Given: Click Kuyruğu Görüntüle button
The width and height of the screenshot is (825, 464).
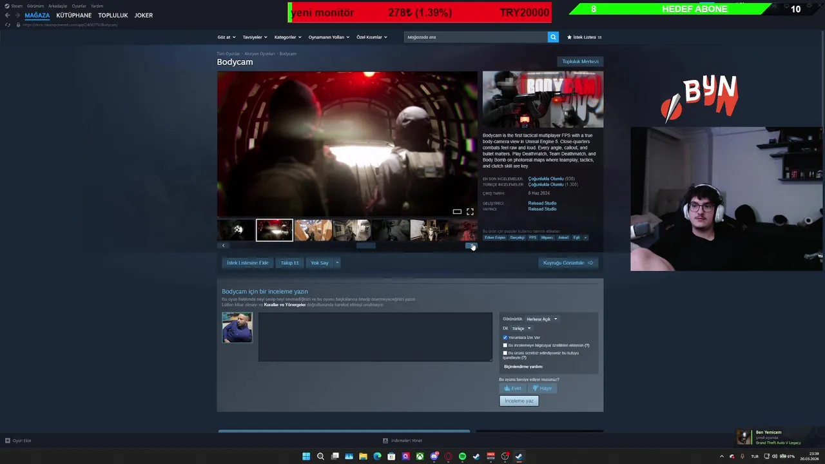Looking at the screenshot, I should click(568, 262).
